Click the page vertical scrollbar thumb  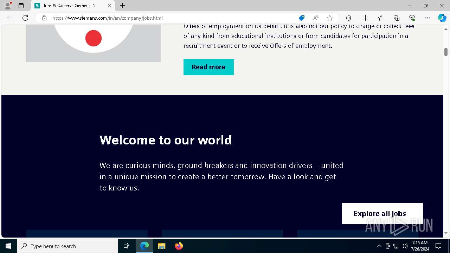446,52
